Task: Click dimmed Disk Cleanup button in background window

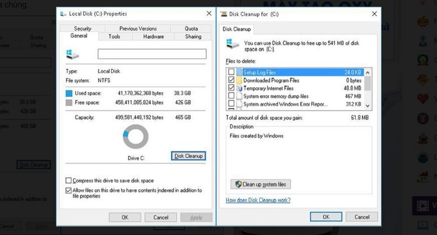Action: click(33, 165)
